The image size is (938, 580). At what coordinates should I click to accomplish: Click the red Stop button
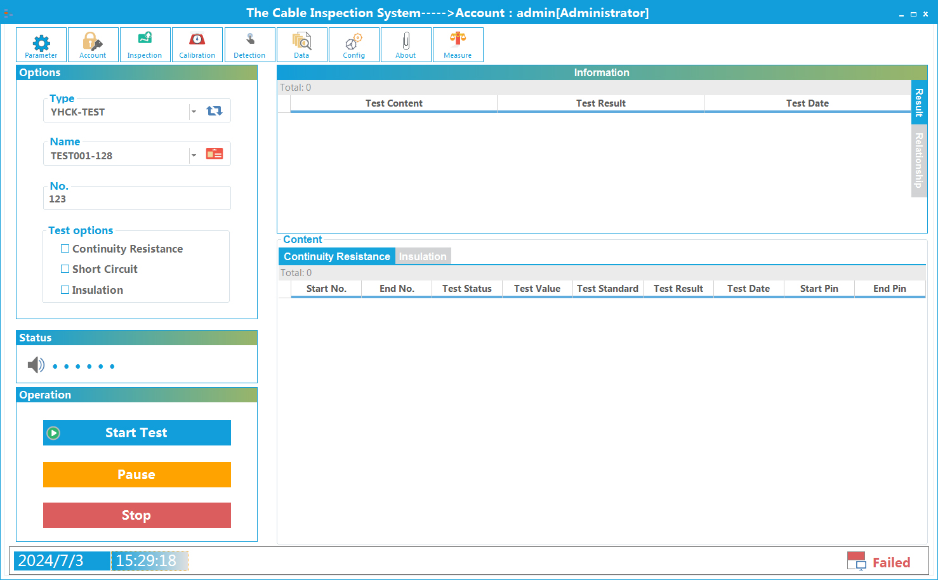point(136,515)
